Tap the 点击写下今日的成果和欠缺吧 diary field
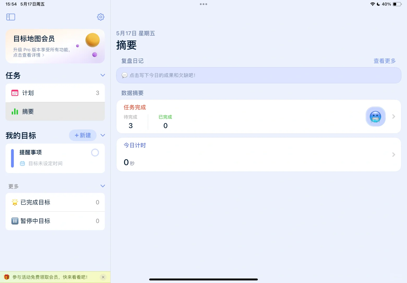Screen dimensions: 407x283 coord(258,75)
